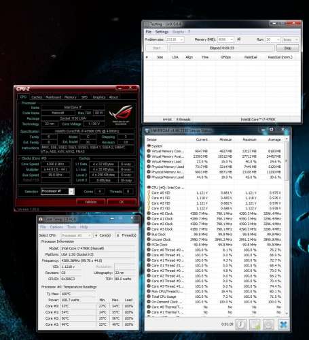Click the icon beside Virtual Memory Load row
Screen dimensions: 309x340
pyautogui.click(x=149, y=162)
